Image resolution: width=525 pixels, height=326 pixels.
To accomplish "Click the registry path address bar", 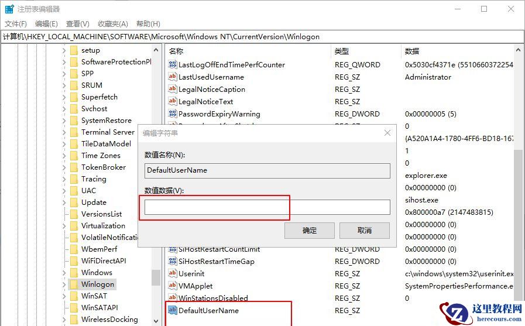I will point(262,37).
